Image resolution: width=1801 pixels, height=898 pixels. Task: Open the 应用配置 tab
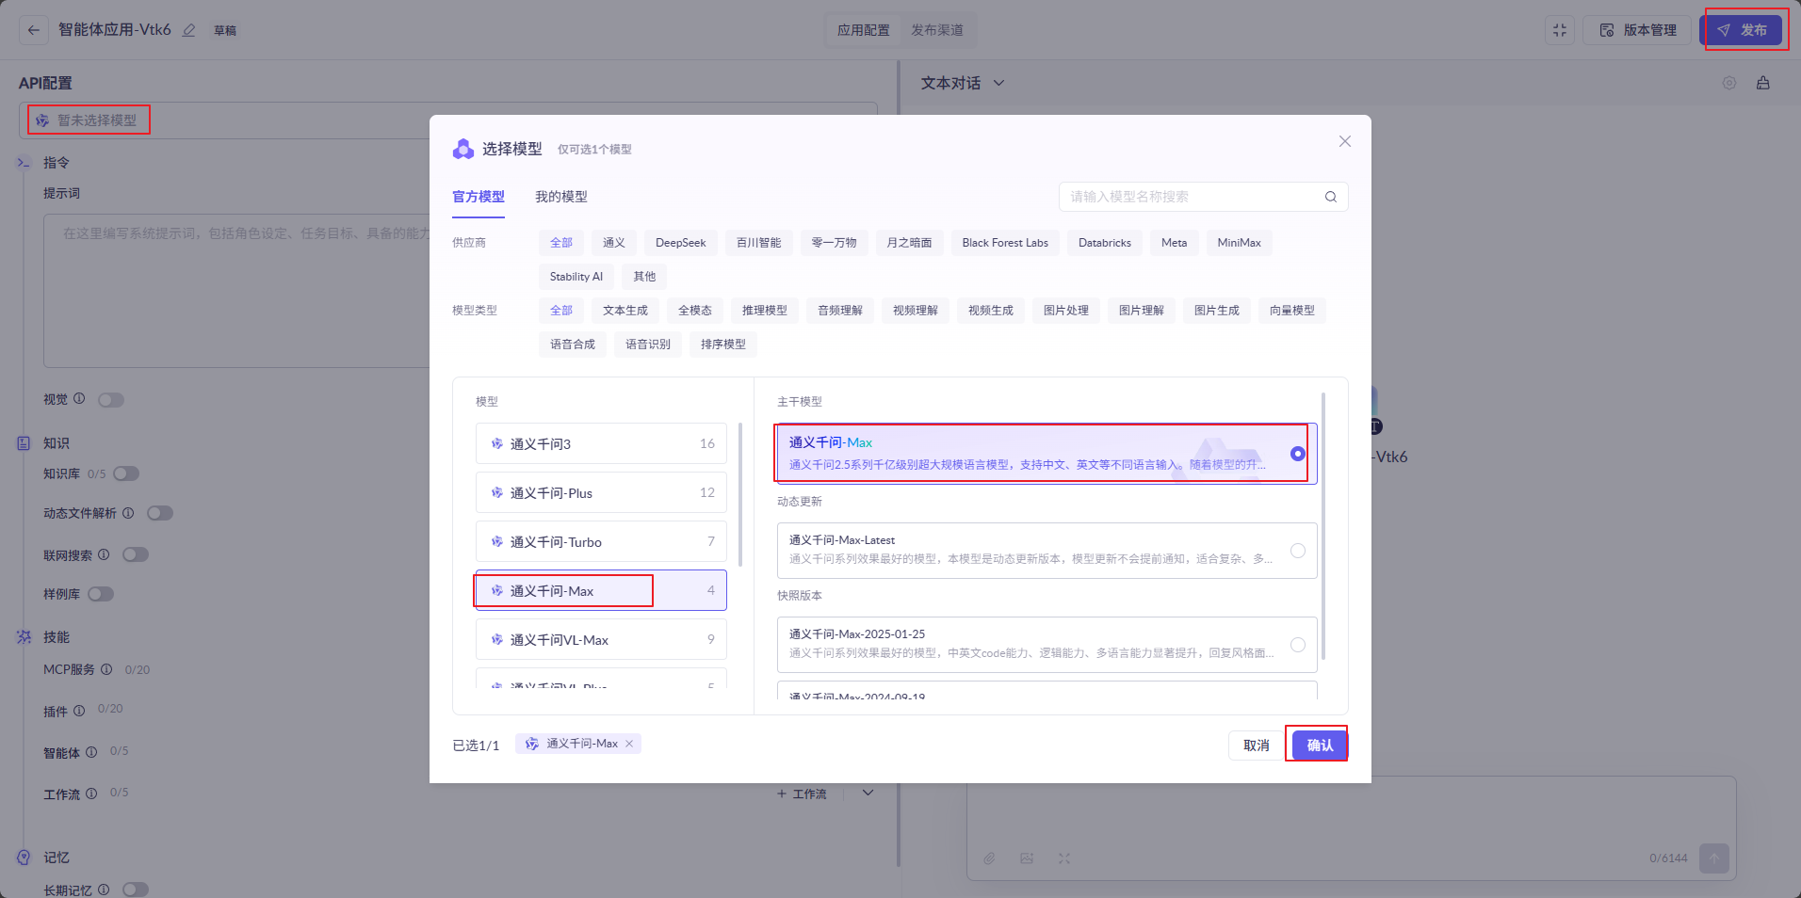click(x=864, y=30)
